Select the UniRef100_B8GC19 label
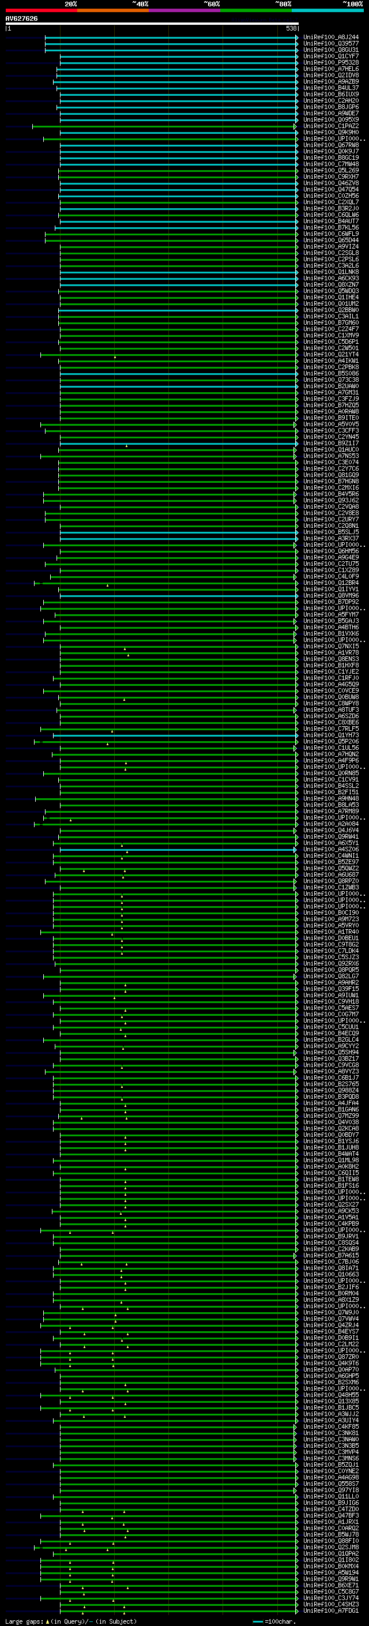Image resolution: width=369 pixels, height=1626 pixels. [x=331, y=158]
